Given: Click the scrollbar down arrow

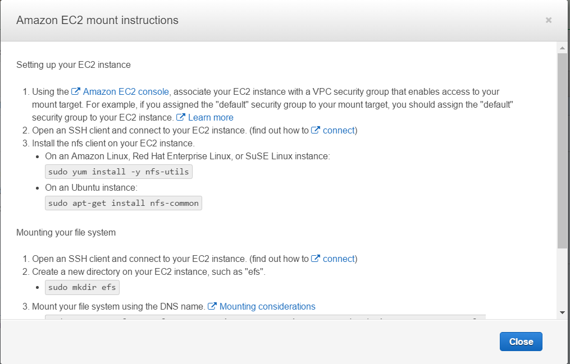Looking at the screenshot, I should (x=562, y=312).
